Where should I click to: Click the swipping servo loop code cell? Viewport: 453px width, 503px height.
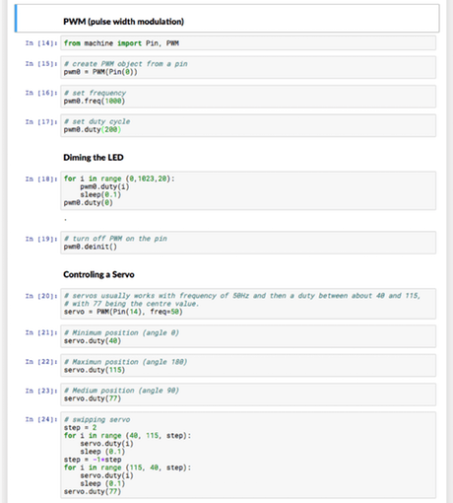click(248, 455)
